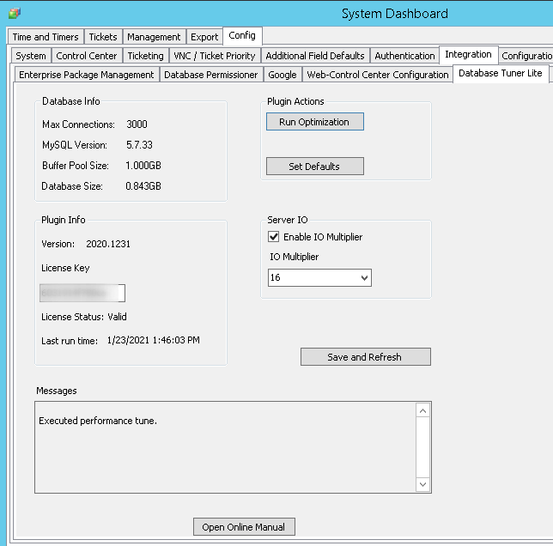Click the System Dashboard window title
This screenshot has width=553, height=546.
(395, 14)
